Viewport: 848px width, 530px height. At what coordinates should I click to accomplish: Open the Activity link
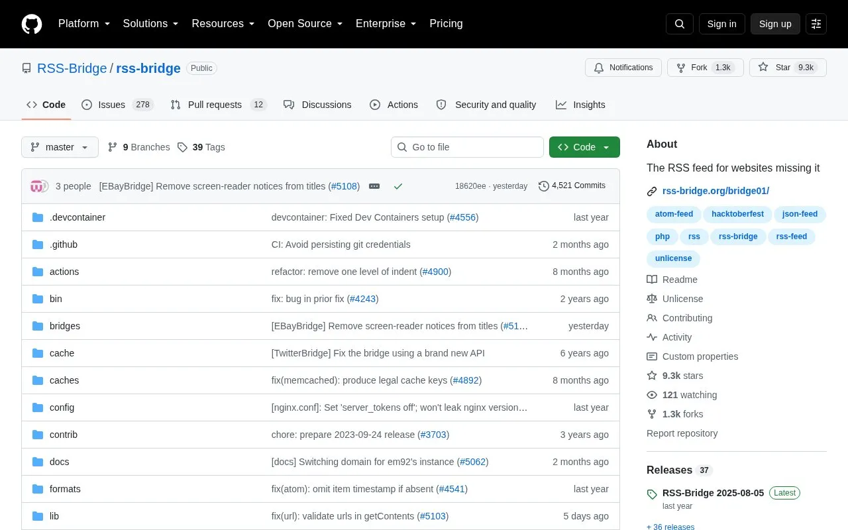[669, 337]
